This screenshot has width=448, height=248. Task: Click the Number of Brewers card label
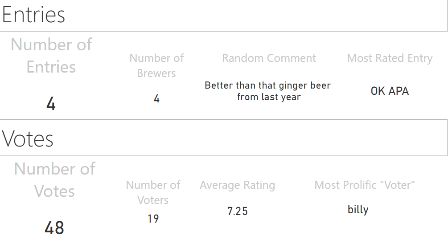point(156,65)
